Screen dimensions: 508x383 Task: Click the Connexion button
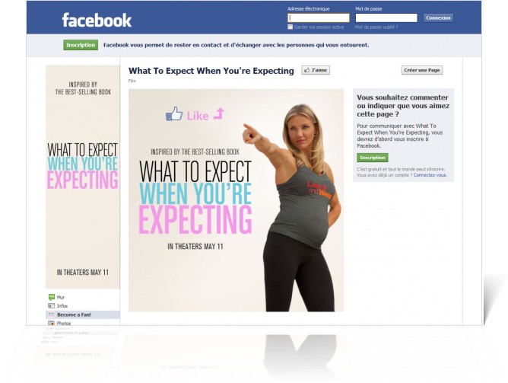[438, 18]
